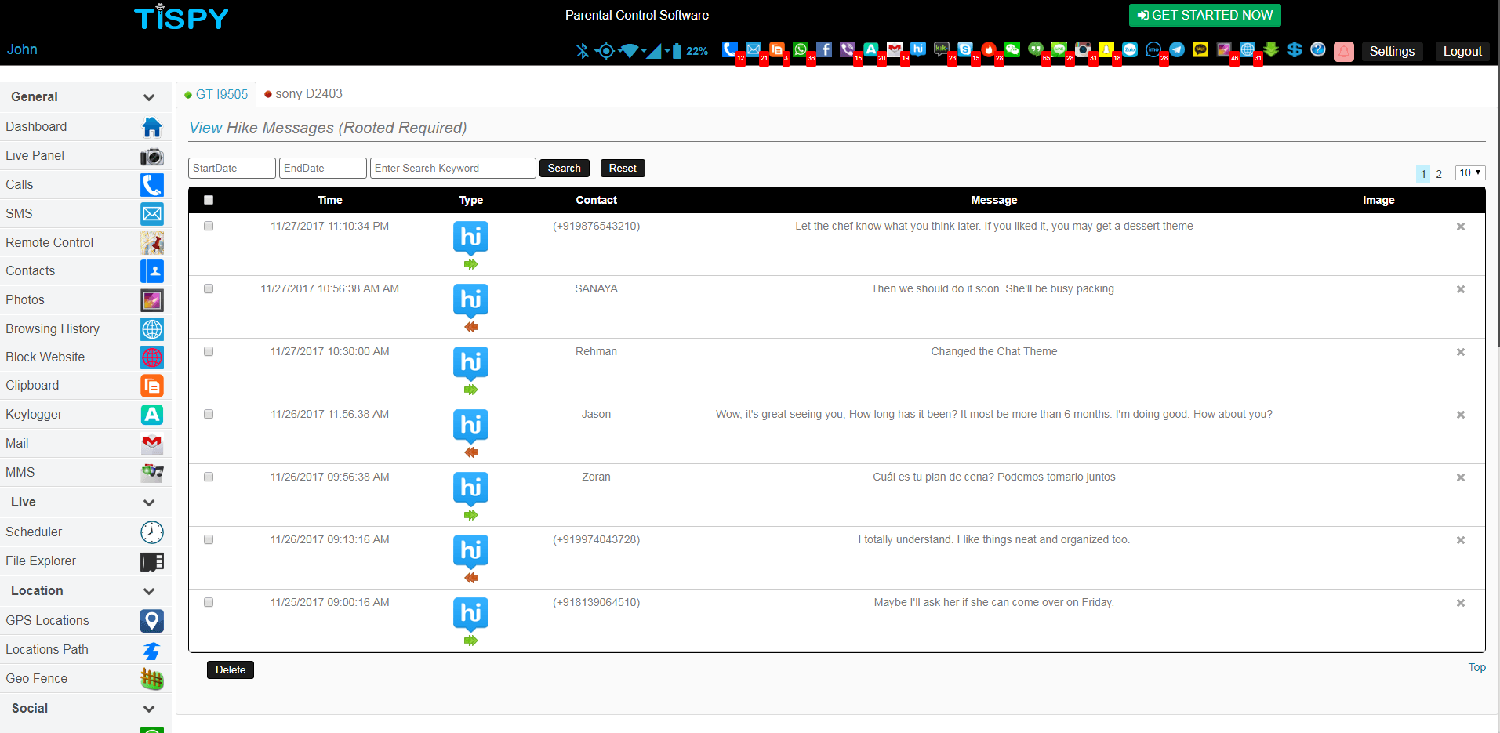Open the Snapchat icon in the top bar

[1106, 49]
